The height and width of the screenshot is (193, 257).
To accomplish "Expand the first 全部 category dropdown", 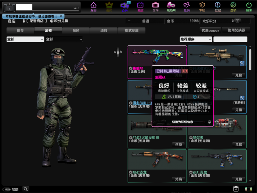I will (24, 39).
